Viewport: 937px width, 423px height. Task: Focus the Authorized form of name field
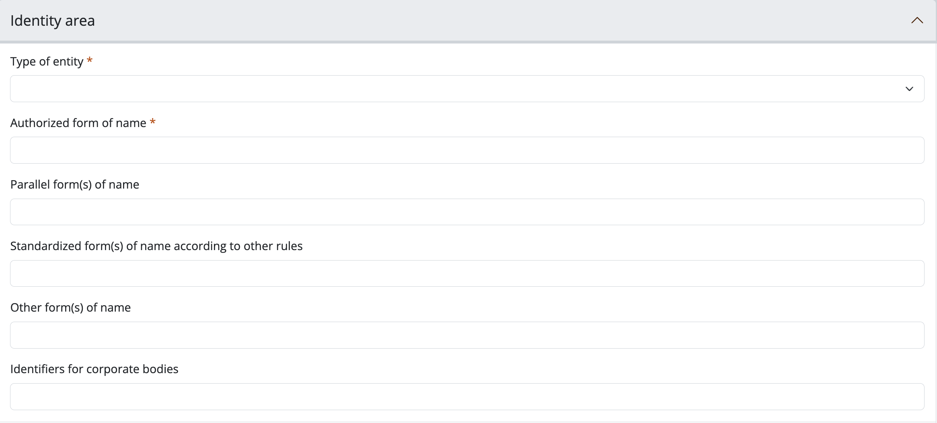[466, 150]
